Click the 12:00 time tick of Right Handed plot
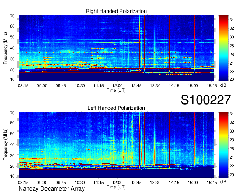This screenshot has width=238, height=193. (118, 86)
